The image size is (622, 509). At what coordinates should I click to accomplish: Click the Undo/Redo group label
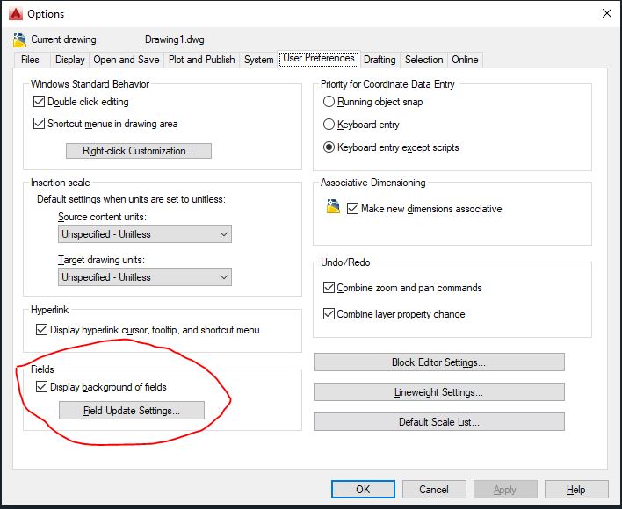[345, 262]
